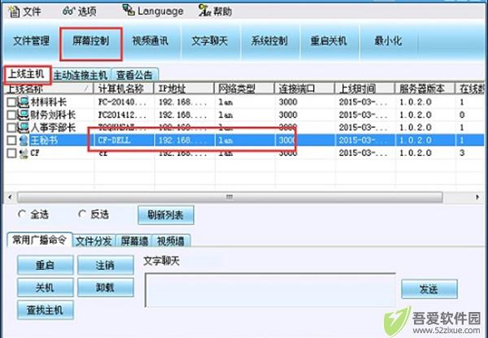Click the 刷新列表 button

tap(166, 214)
